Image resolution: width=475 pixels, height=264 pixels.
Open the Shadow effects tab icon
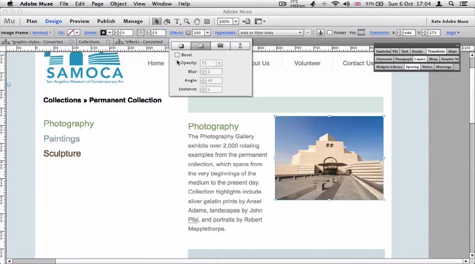(181, 46)
